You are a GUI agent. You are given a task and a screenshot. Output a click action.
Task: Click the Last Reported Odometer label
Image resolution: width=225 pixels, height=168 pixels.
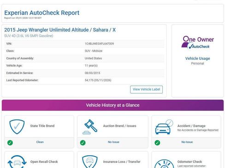click(22, 80)
